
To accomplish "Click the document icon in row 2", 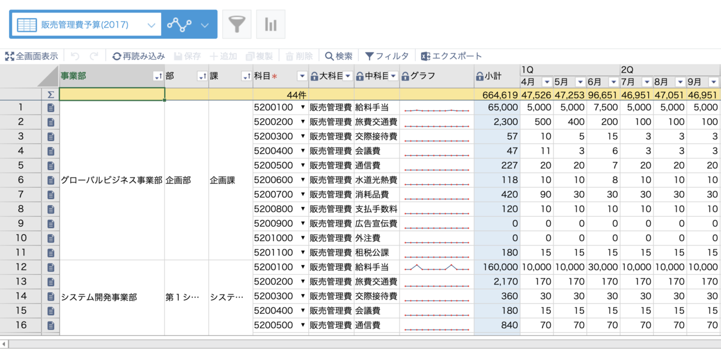I will (51, 122).
